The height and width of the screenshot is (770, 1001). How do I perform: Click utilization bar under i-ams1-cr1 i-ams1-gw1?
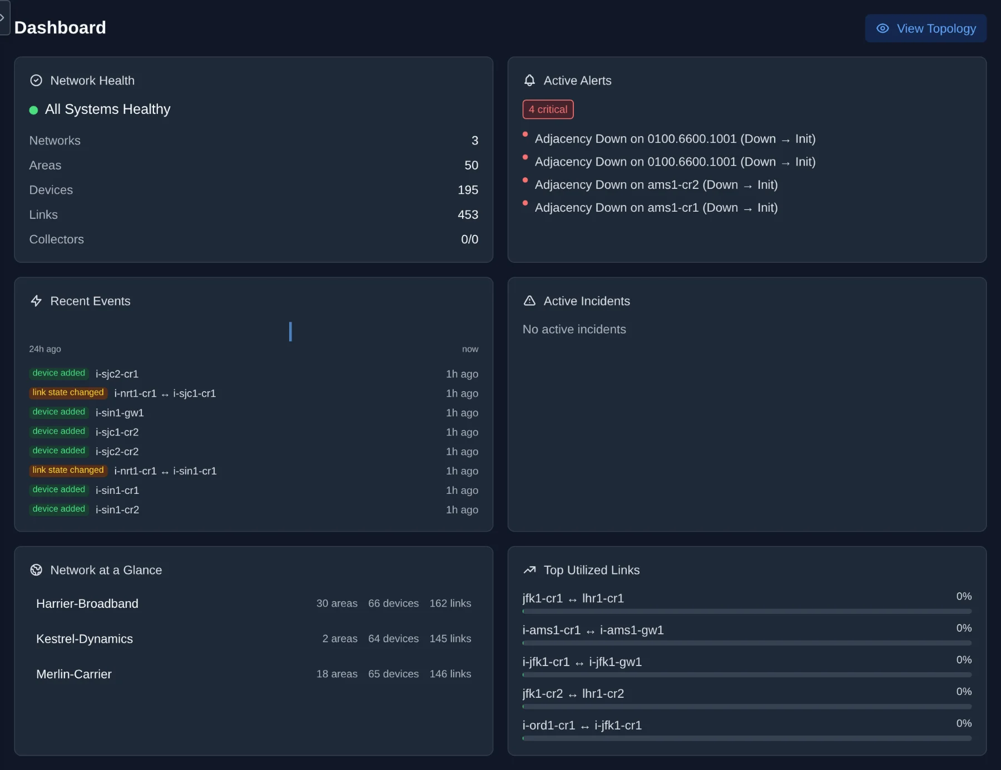click(747, 643)
